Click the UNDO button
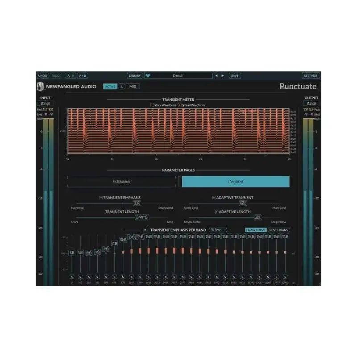This screenshot has height=357, width=357. coord(42,75)
